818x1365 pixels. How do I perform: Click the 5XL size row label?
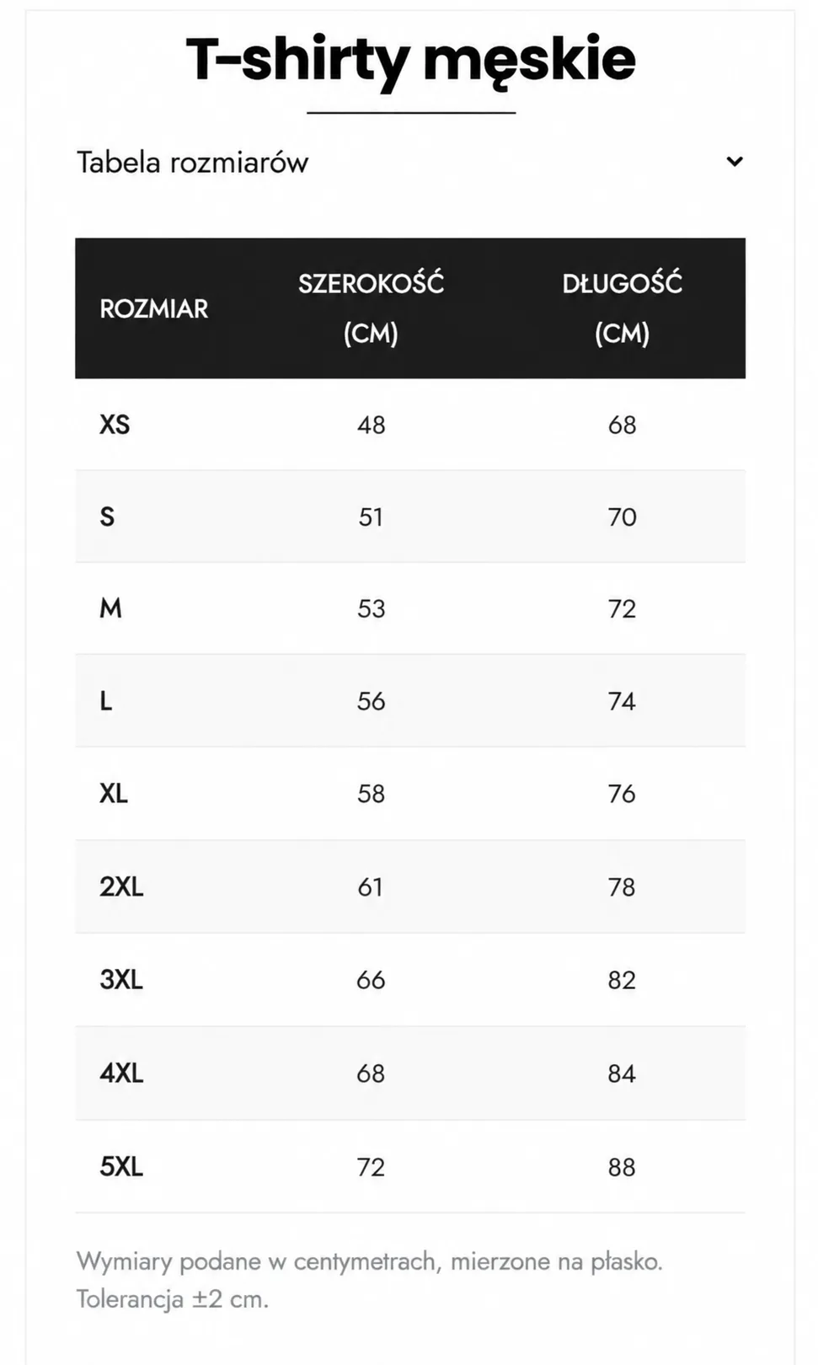(x=121, y=1167)
